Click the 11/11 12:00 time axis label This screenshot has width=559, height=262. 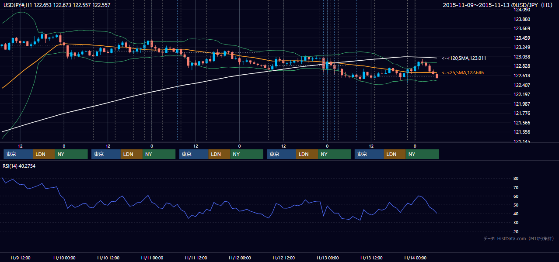[196, 258]
